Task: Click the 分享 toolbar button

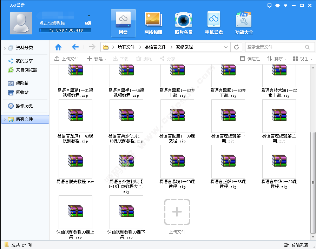Action: coord(167,59)
